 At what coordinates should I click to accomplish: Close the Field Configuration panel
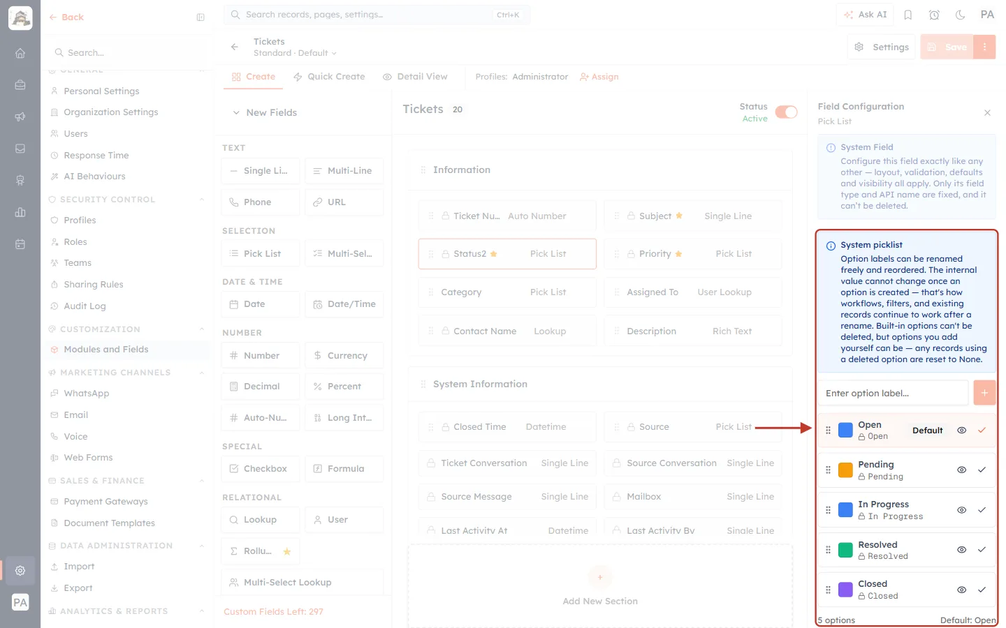point(987,112)
